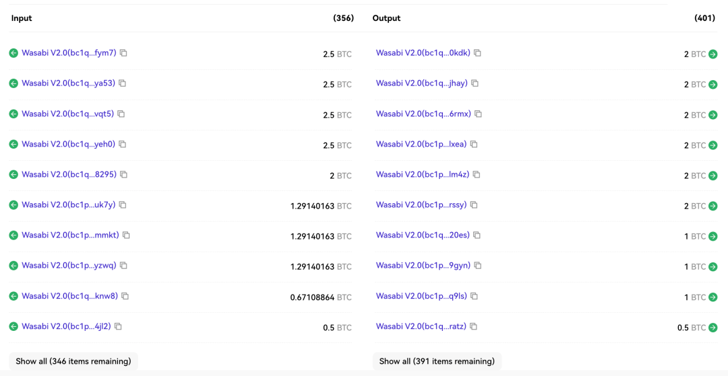Image resolution: width=728 pixels, height=376 pixels.
Task: Copy the output address ending 6rmx
Action: pos(478,114)
